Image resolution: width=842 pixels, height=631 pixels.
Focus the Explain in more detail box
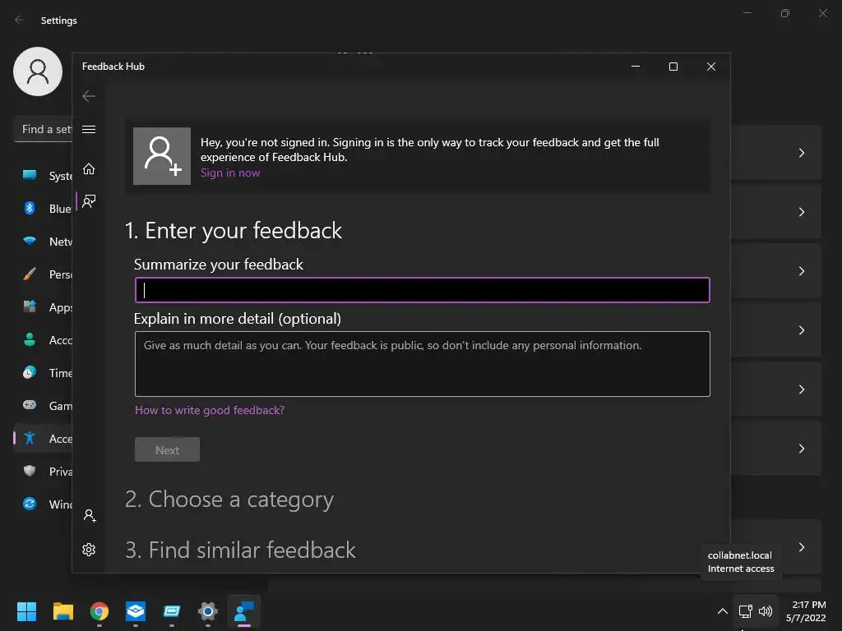coord(422,364)
